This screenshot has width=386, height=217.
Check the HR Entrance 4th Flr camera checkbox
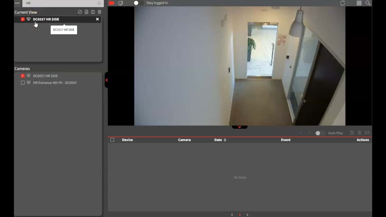pos(23,83)
